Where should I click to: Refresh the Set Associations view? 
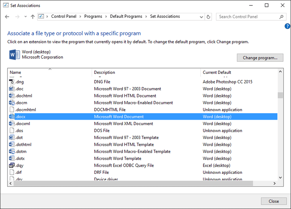coord(208,17)
